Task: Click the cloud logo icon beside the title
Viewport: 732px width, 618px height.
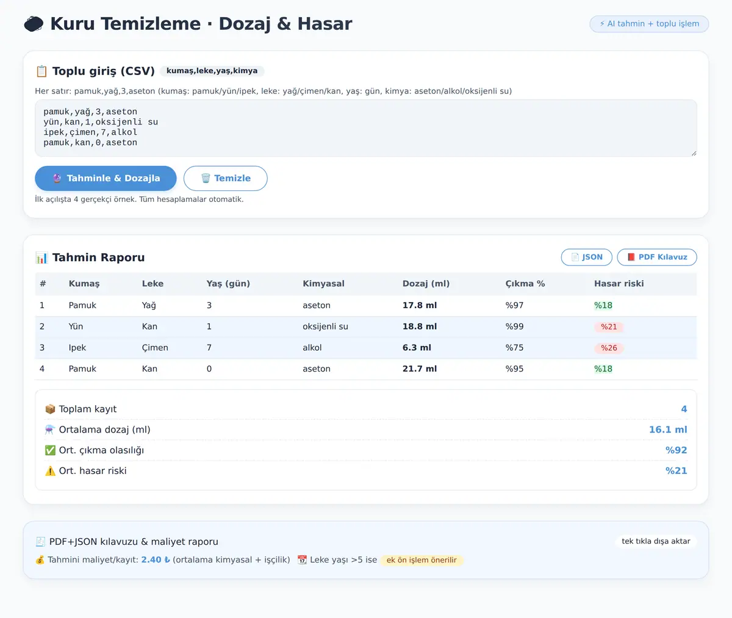Action: 34,24
